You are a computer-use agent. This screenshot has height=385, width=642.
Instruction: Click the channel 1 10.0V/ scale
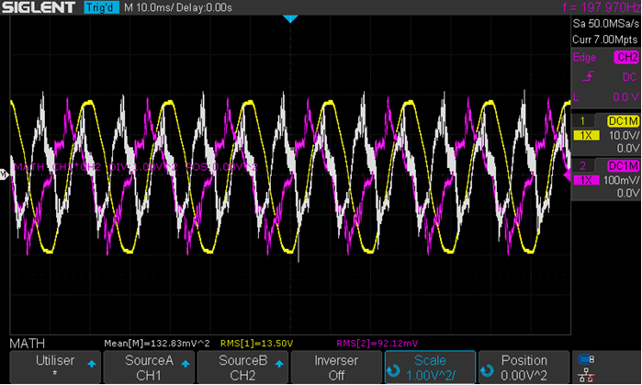pyautogui.click(x=623, y=136)
